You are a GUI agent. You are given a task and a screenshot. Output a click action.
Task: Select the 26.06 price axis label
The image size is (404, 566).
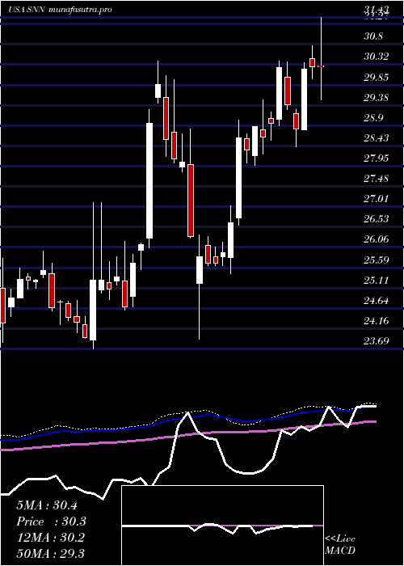point(377,239)
